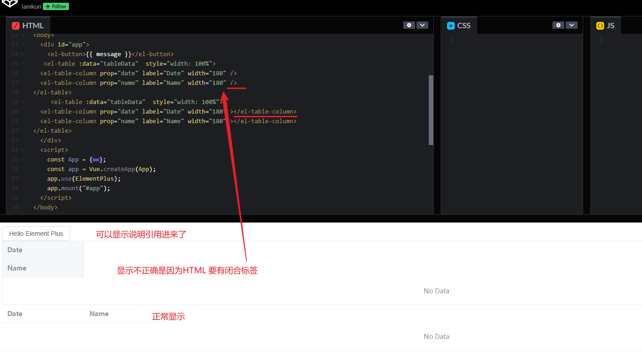Click the </el-table> tag on line 18
This screenshot has width=642, height=364.
[53, 93]
